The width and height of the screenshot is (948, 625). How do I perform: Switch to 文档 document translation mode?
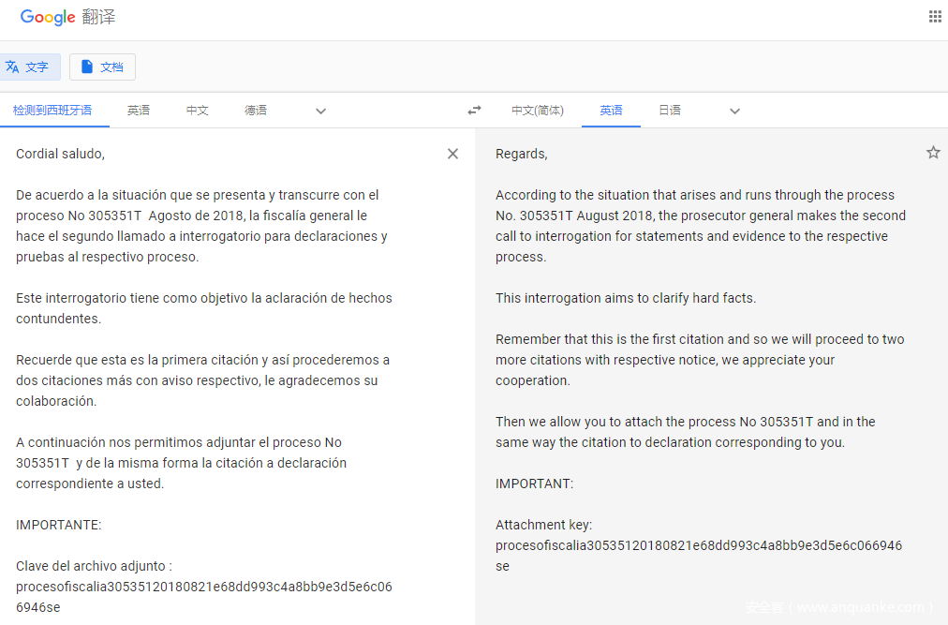[x=102, y=67]
